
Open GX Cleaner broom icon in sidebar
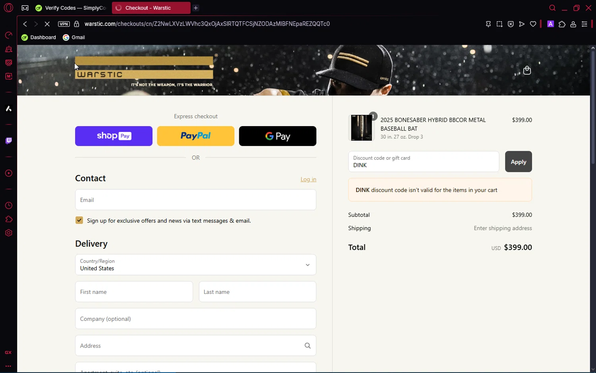click(x=8, y=49)
